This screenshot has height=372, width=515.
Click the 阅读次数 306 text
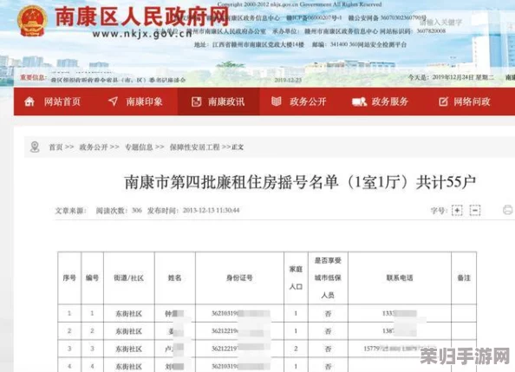(x=119, y=211)
